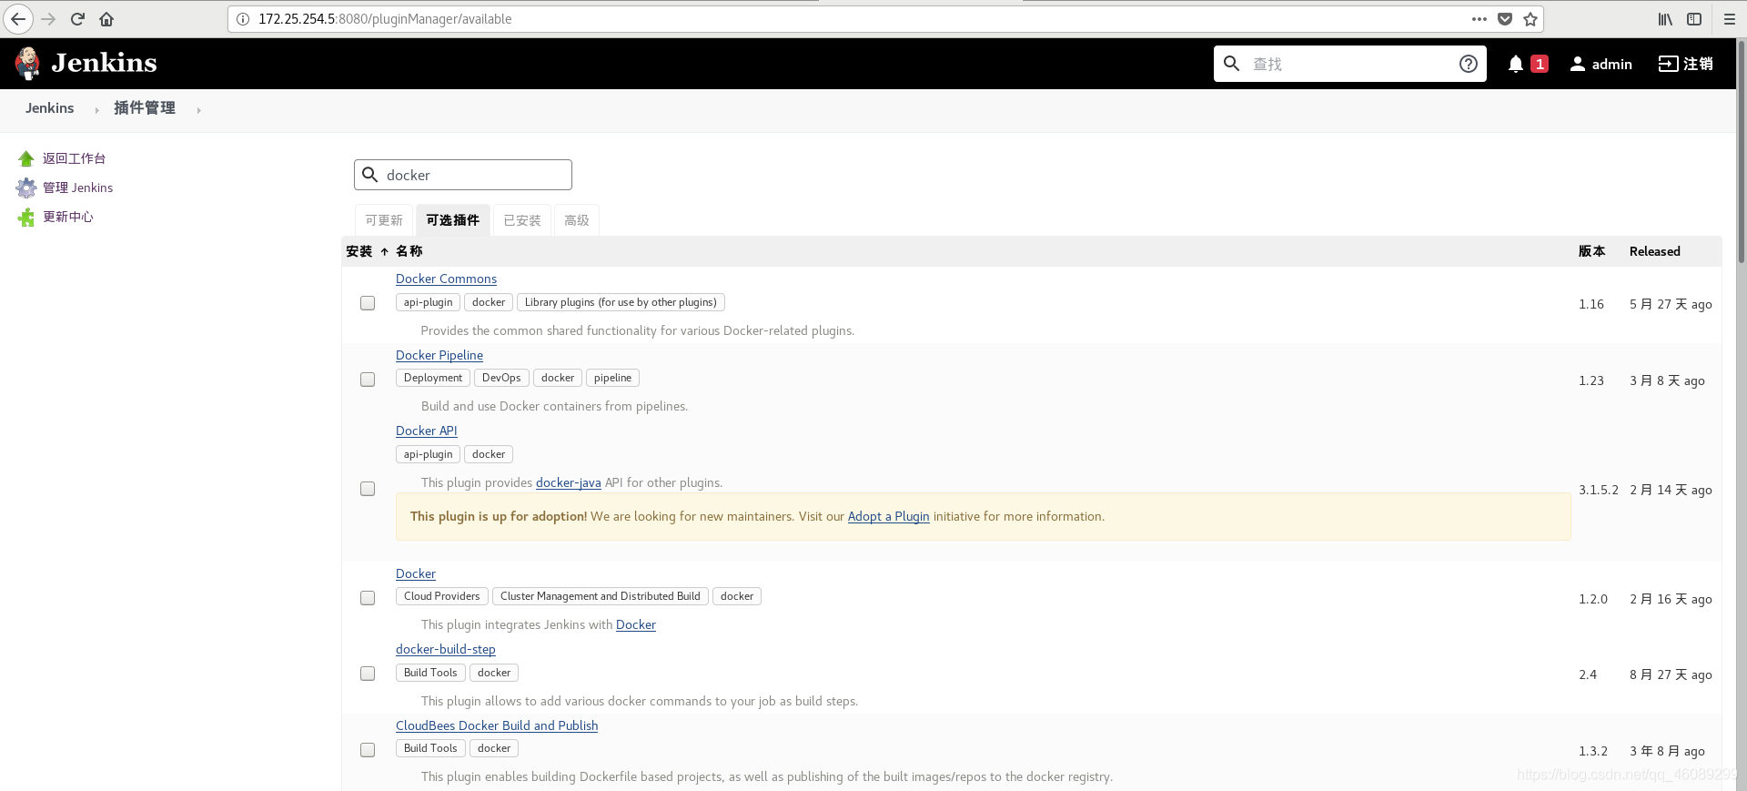Screen dimensions: 1747x791
Task: Click the Jenkins breadcrumb link
Action: pos(49,108)
